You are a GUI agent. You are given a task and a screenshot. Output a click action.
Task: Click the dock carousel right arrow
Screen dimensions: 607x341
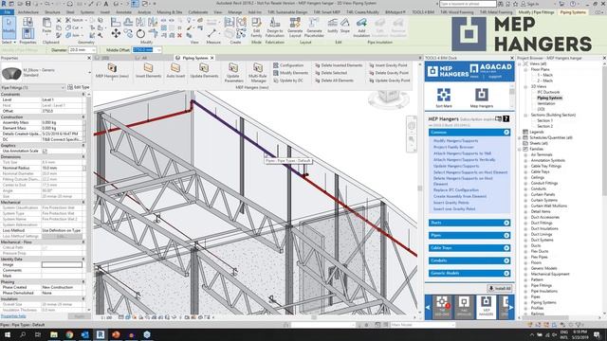[x=511, y=307]
